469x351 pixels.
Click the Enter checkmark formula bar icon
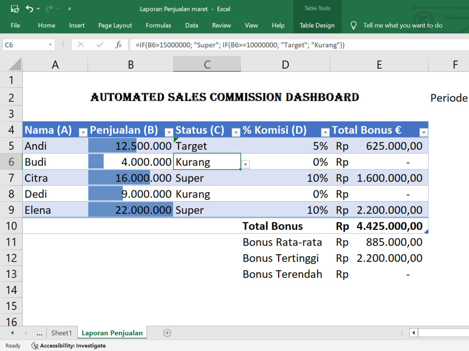point(99,45)
